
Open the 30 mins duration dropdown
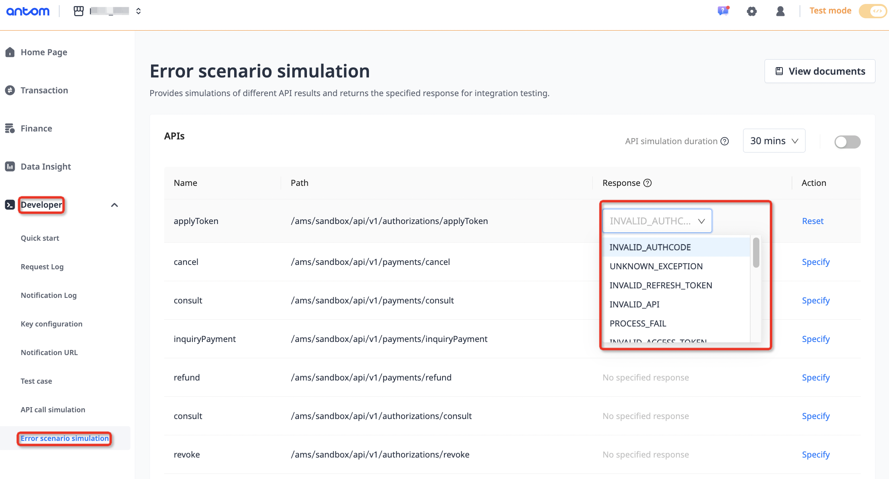click(774, 141)
